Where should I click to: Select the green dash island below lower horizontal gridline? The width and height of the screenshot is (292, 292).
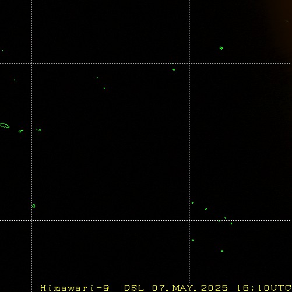click(193, 240)
